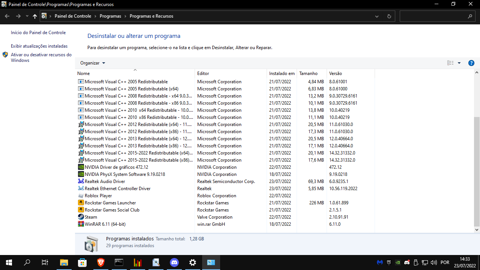Click the Visual C++ 2015-2022 Redistributable (x86) icon
480x270 pixels.
coord(81,160)
